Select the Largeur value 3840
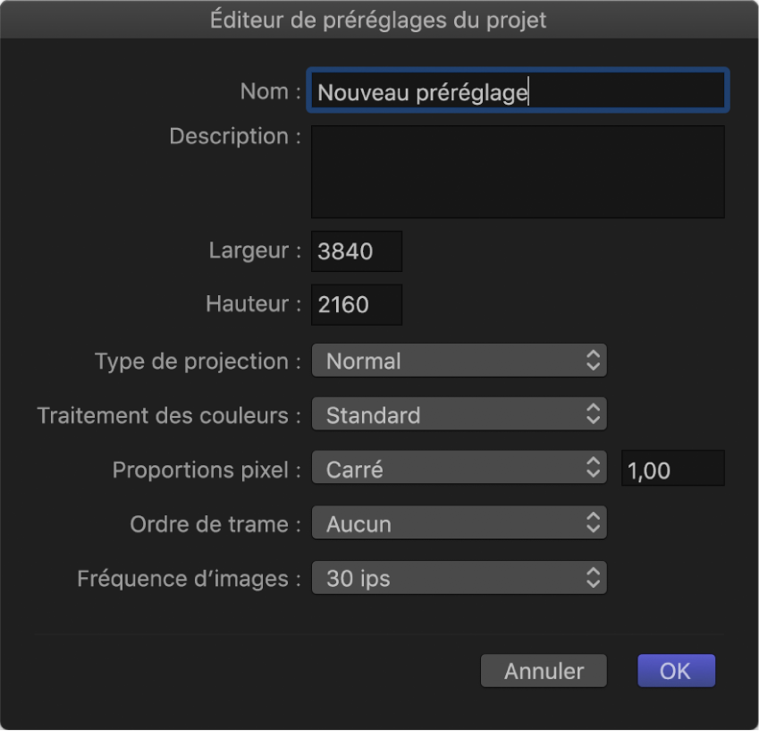Screen dimensions: 759x731 point(356,251)
